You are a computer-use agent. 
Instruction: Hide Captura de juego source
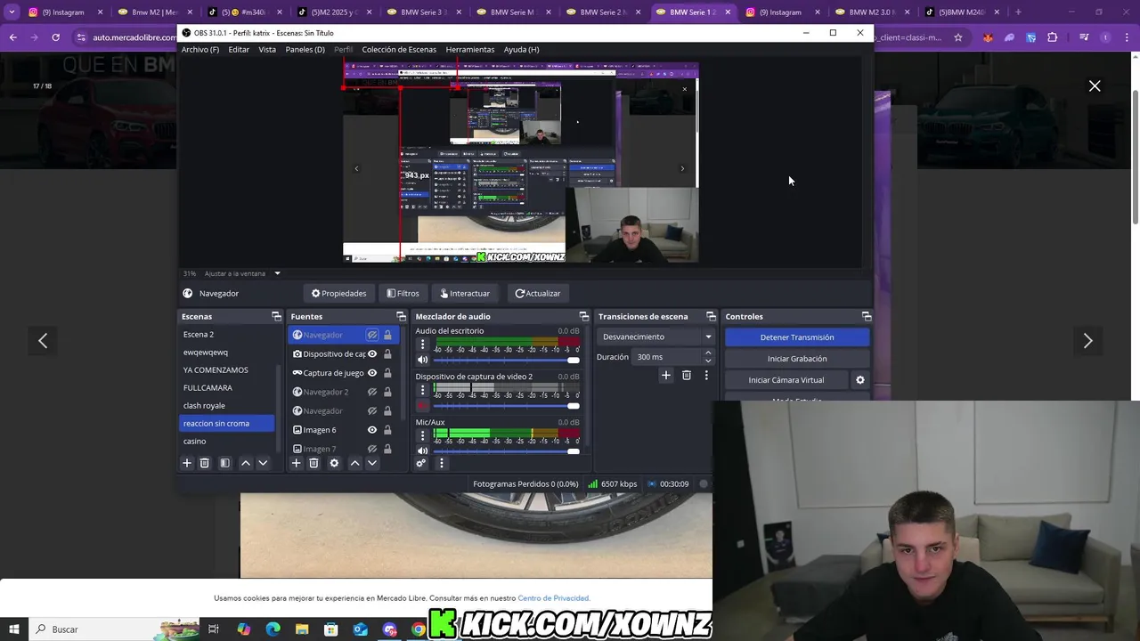pyautogui.click(x=372, y=373)
